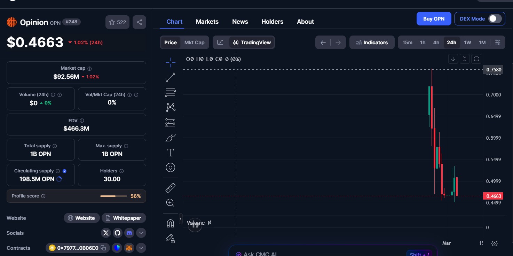The width and height of the screenshot is (513, 256).
Task: Select the Brush drawing tool
Action: point(170,137)
